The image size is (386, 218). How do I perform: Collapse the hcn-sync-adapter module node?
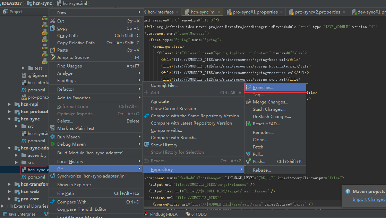pyautogui.click(x=9, y=148)
